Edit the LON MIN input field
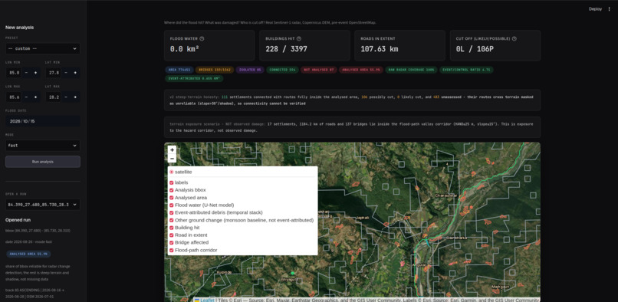Viewport: 618px width, 302px height. [13, 73]
